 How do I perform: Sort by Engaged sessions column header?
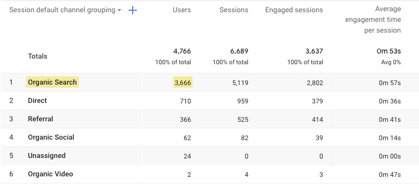294,10
